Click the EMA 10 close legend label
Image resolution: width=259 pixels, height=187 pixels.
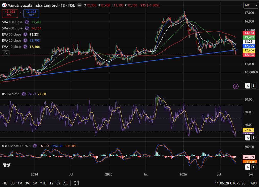(12, 47)
